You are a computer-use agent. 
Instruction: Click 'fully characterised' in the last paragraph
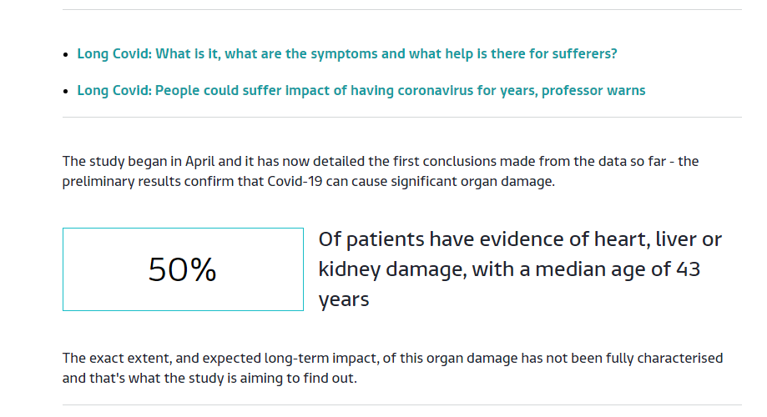(x=669, y=359)
